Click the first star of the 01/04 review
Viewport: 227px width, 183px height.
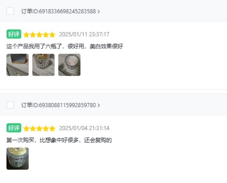pos(26,128)
